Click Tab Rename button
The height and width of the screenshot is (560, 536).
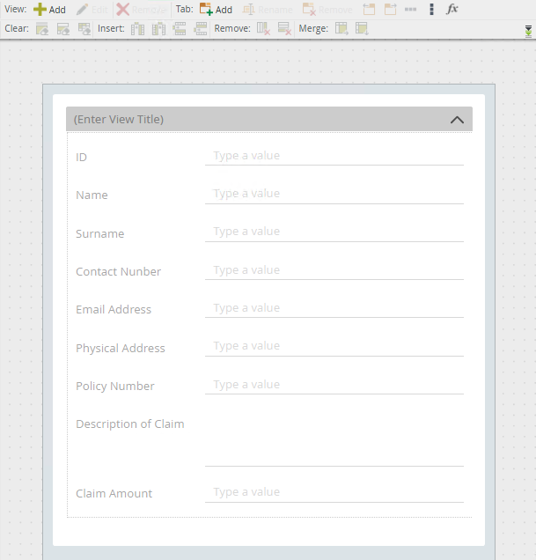(x=268, y=10)
